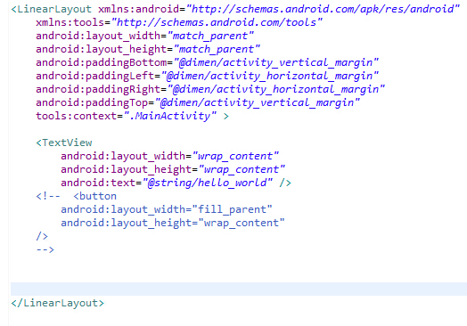The height and width of the screenshot is (326, 467).
Task: Click the closing LinearLayout tag
Action: tap(57, 303)
